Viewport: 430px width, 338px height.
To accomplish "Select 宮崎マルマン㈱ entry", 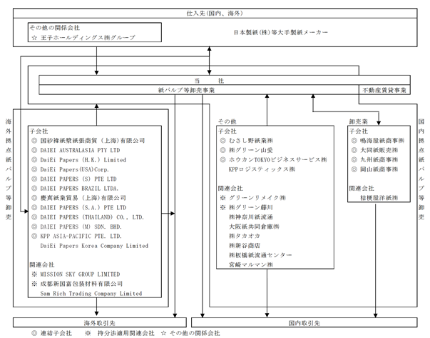I will [251, 264].
